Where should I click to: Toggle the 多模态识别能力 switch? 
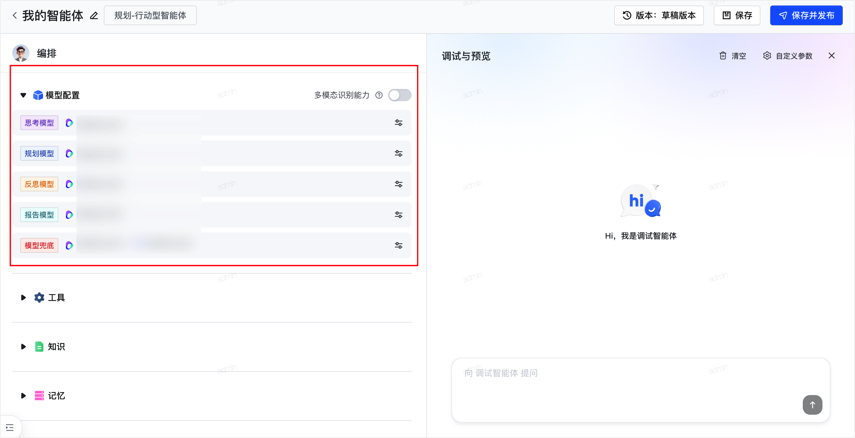click(x=400, y=95)
